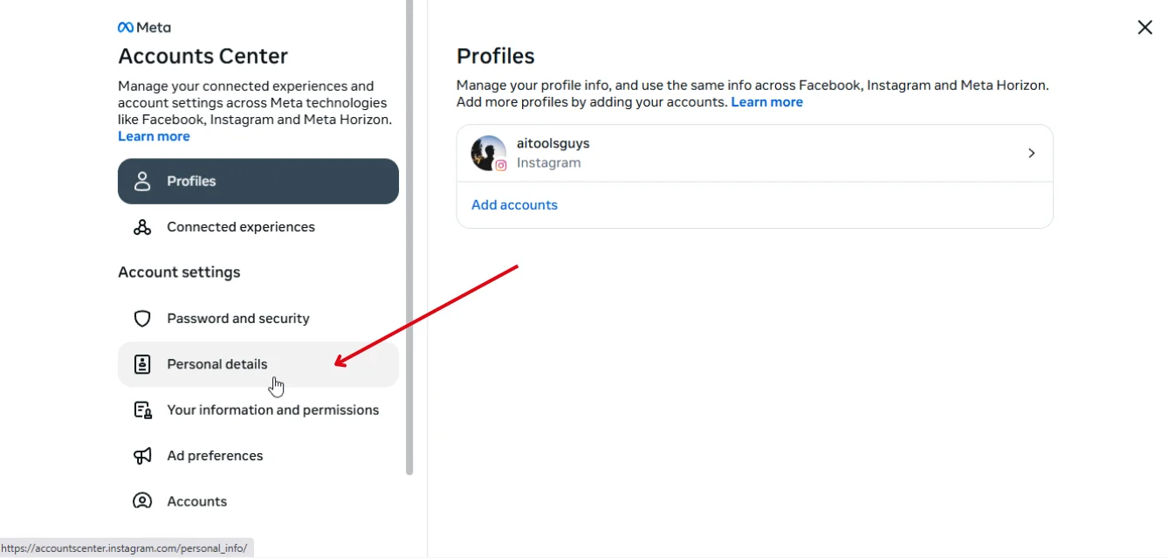The image size is (1168, 558).
Task: Click Learn more in Accounts Center sidebar
Action: tap(154, 136)
